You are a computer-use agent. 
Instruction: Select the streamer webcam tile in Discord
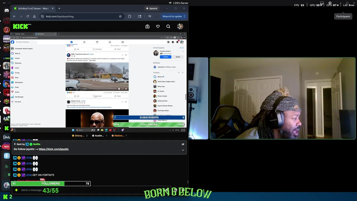click(283, 98)
